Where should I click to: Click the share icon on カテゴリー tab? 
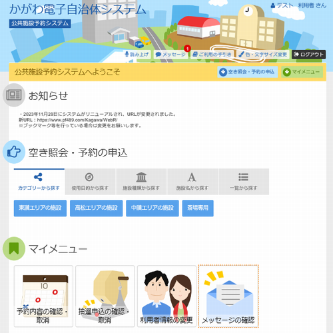click(38, 177)
